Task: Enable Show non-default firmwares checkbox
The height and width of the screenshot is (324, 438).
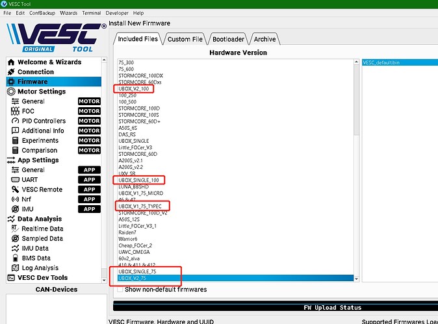Action: [x=120, y=290]
